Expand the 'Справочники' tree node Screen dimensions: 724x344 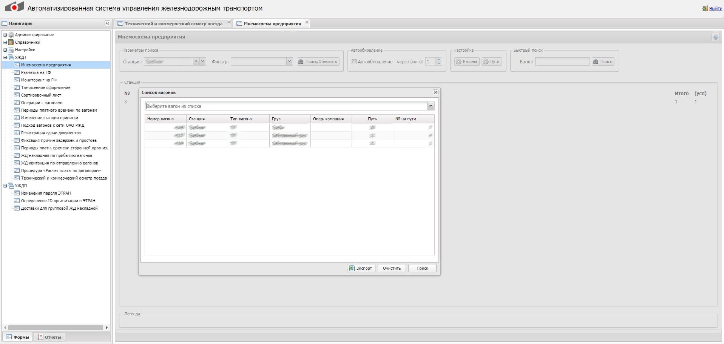click(x=5, y=42)
